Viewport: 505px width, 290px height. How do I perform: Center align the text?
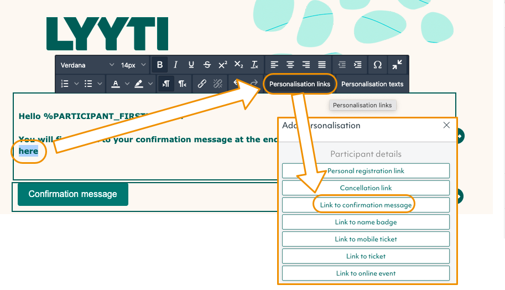tap(290, 65)
